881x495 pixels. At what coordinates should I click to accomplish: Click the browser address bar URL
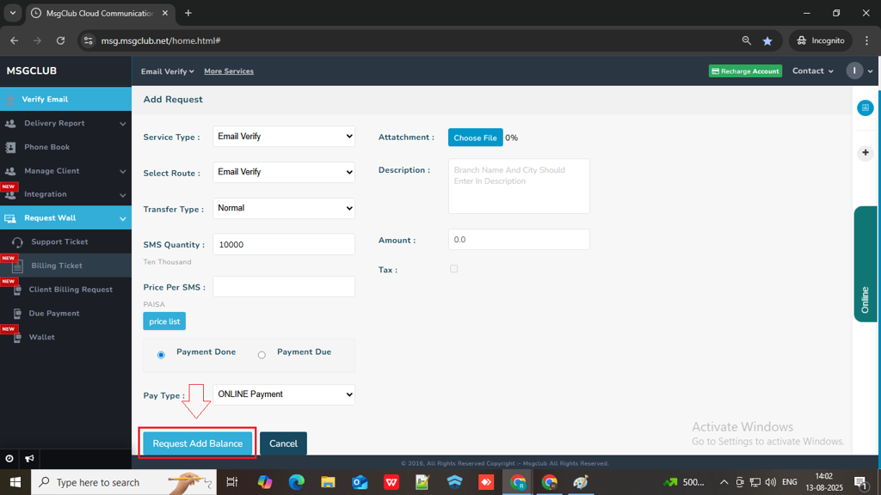pyautogui.click(x=161, y=40)
